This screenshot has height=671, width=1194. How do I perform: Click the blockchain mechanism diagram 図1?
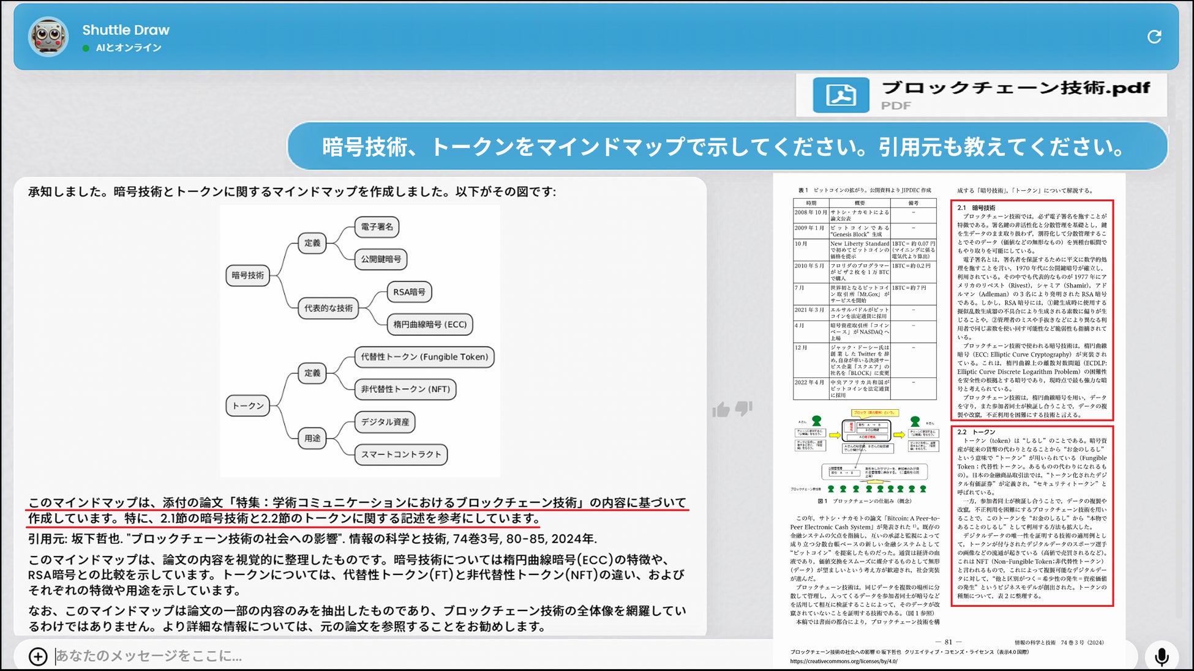click(864, 453)
